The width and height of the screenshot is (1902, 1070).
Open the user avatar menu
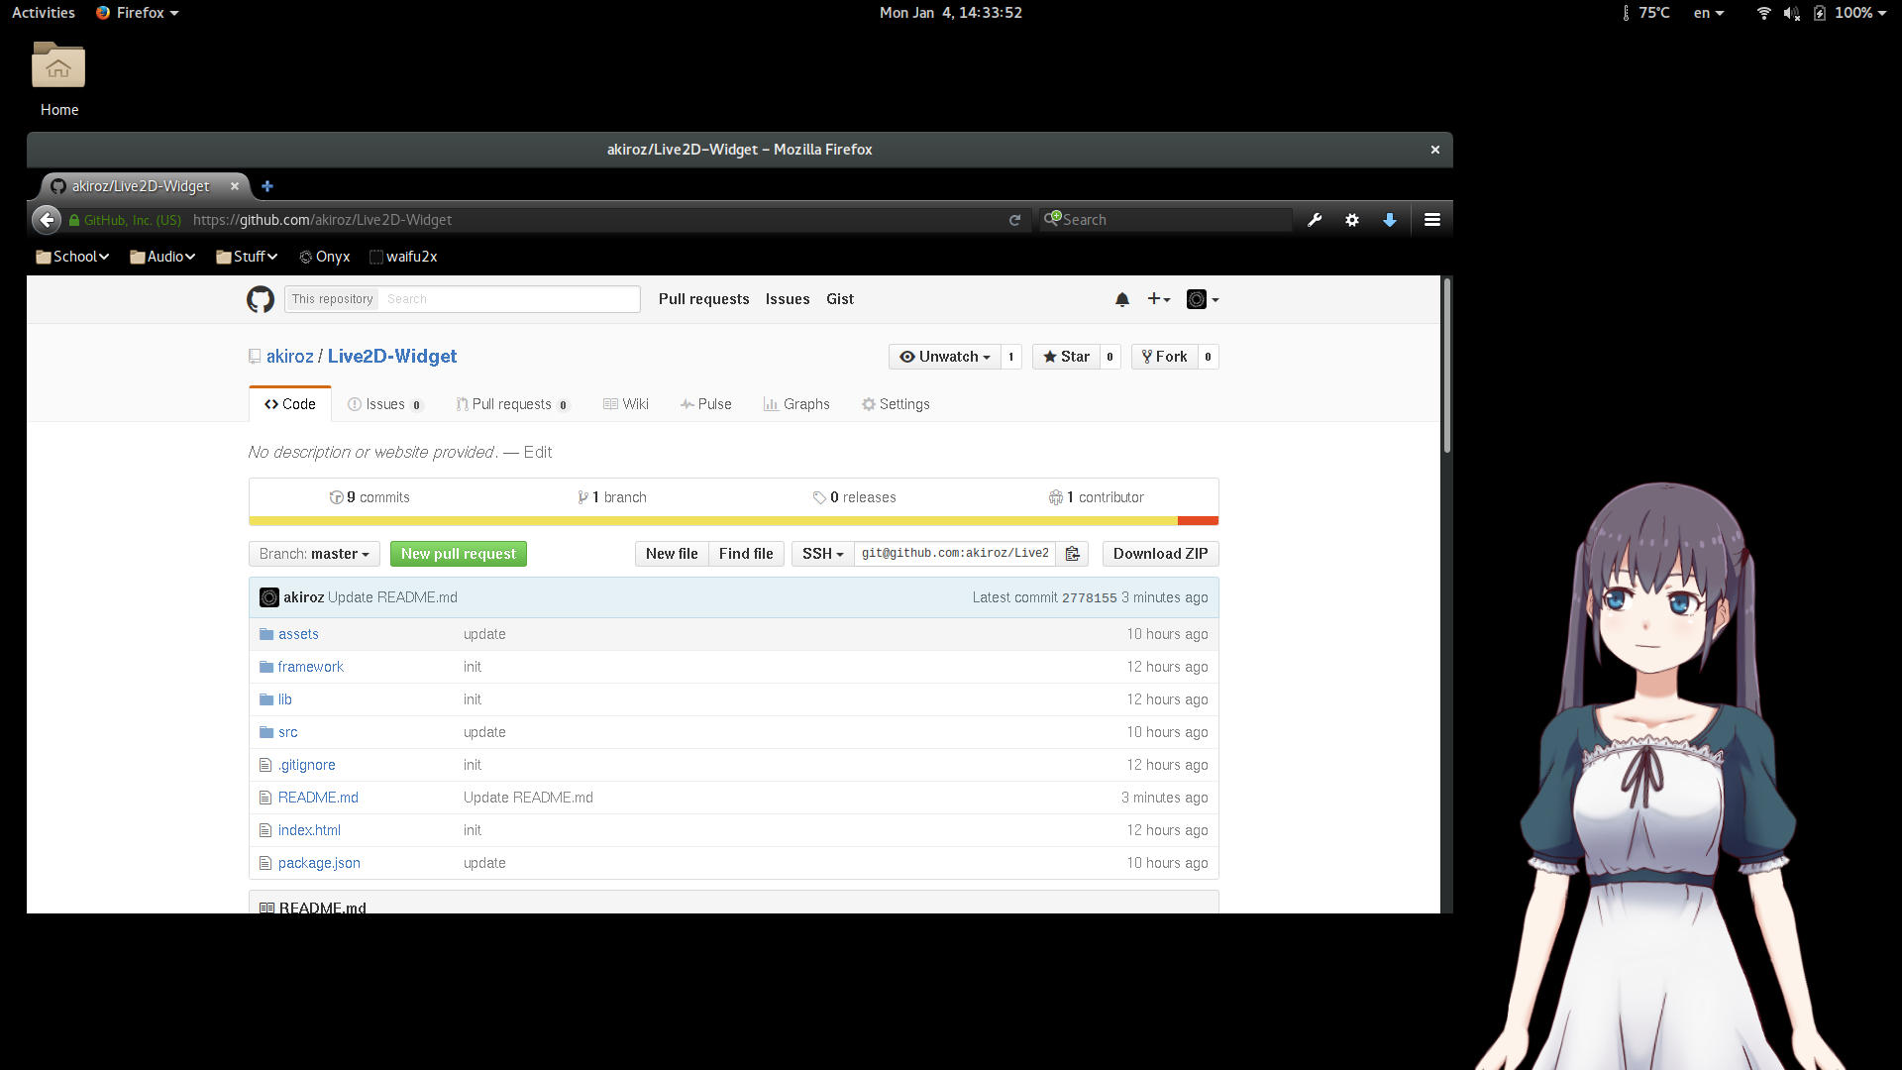[1203, 299]
